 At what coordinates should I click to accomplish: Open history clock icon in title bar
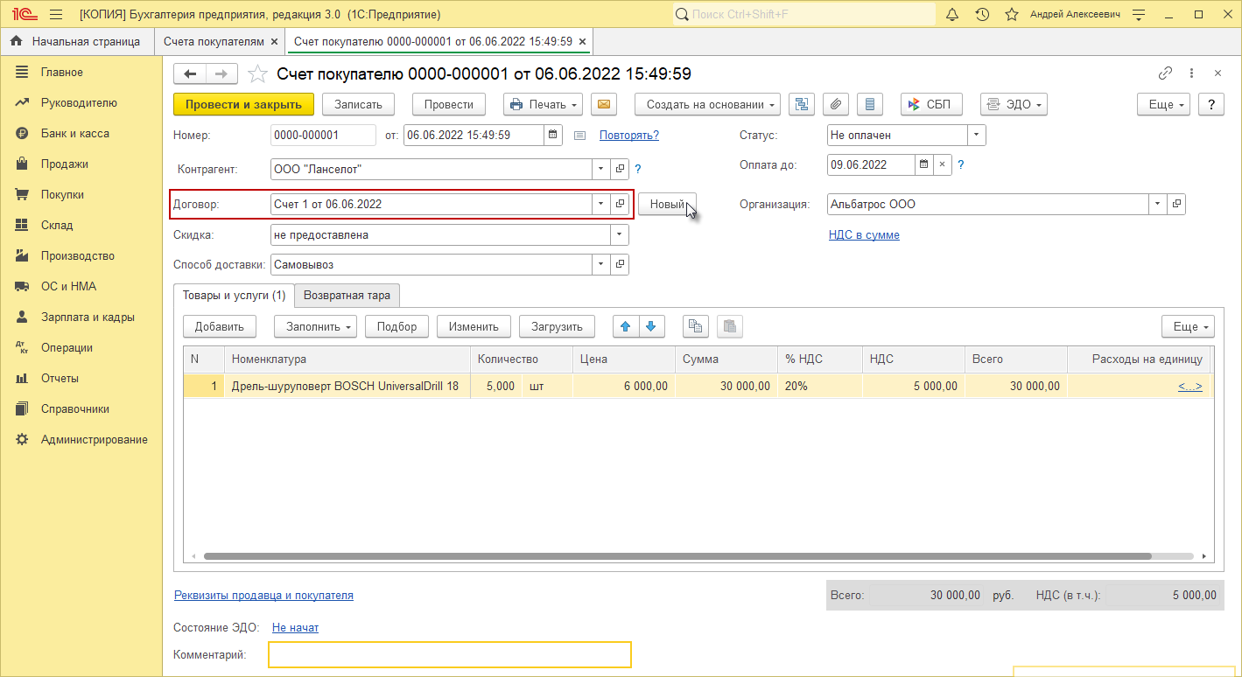tap(982, 15)
